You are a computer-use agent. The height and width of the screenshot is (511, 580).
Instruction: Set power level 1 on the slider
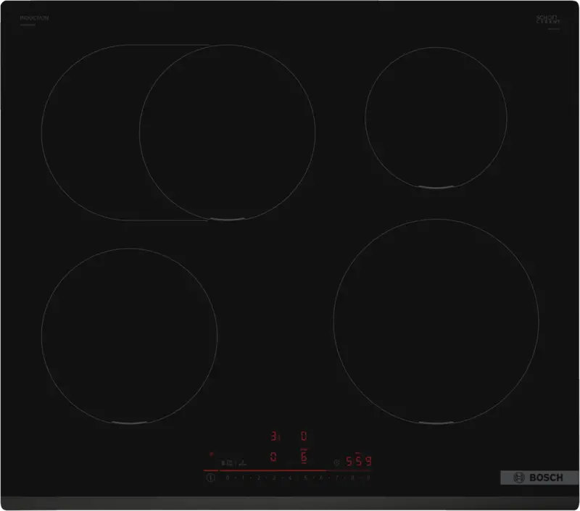tap(243, 478)
